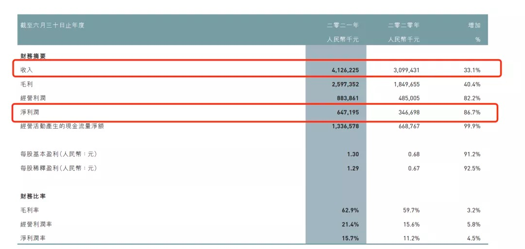Select the 86.7% net profit increase
The width and height of the screenshot is (525, 249).
[472, 112]
